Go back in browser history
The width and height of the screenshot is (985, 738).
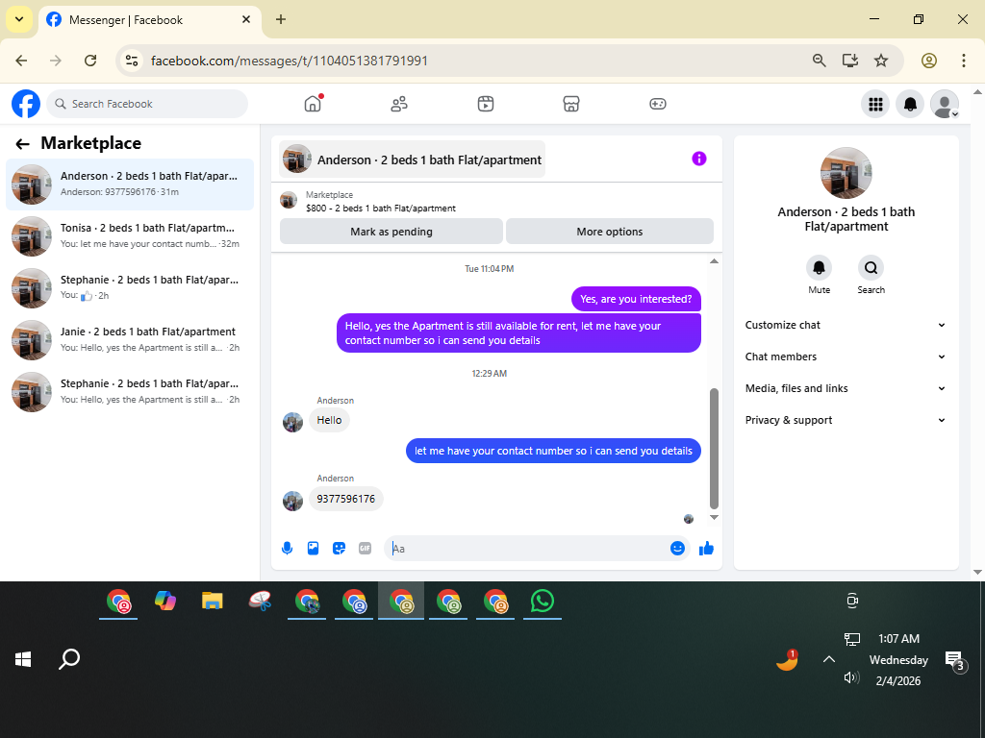[x=21, y=61]
